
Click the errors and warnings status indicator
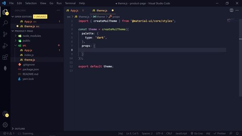click(9, 133)
